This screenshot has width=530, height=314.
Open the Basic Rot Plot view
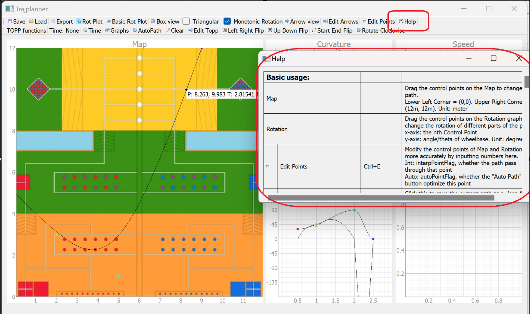pos(127,21)
